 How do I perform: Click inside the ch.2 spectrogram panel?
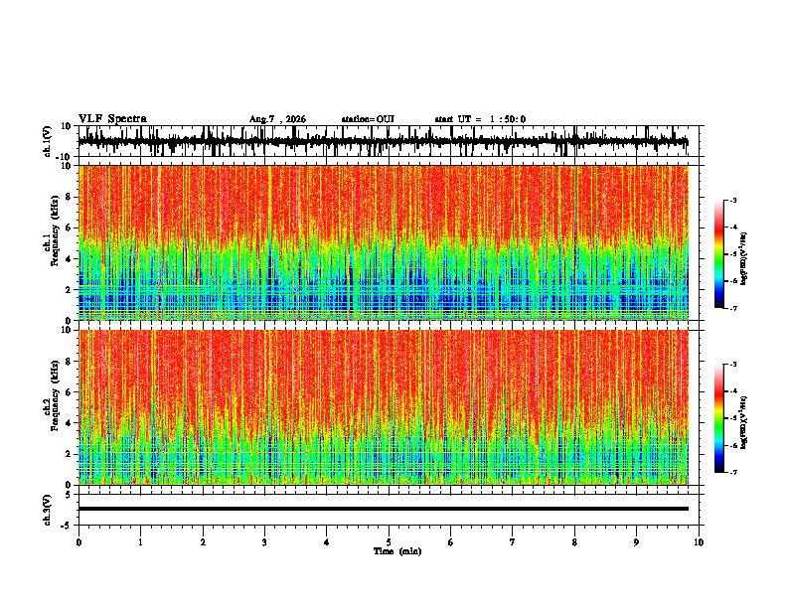384,407
